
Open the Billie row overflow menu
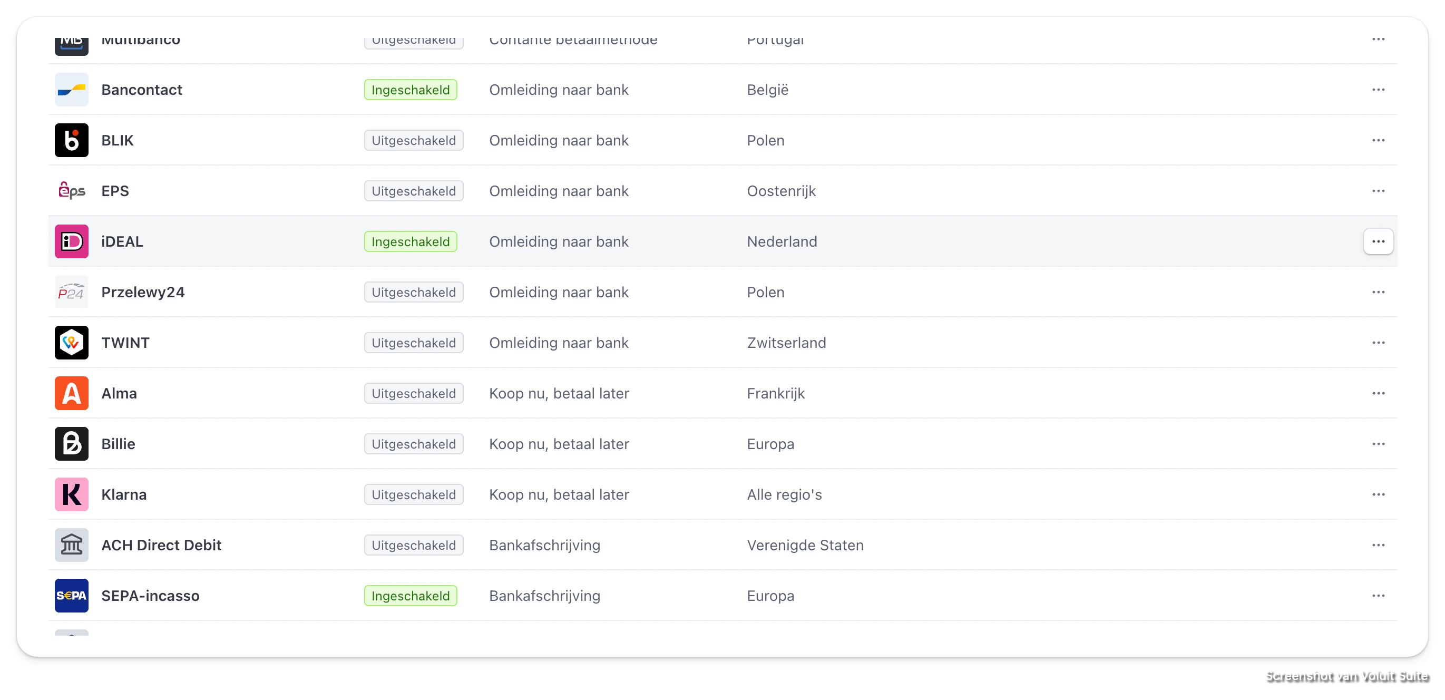click(1378, 444)
